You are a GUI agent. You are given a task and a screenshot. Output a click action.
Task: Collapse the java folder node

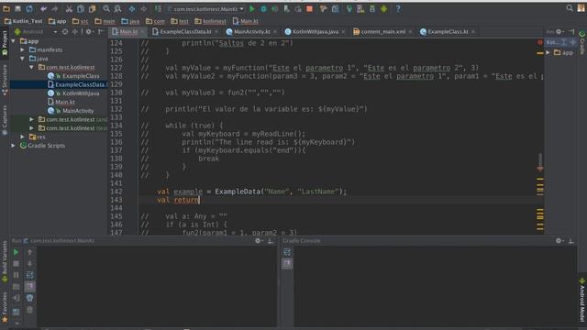pyautogui.click(x=22, y=59)
